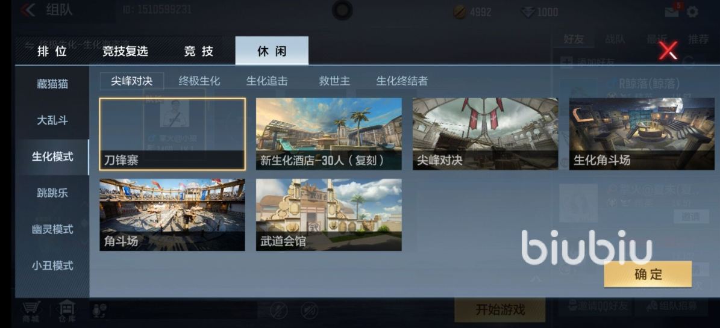The height and width of the screenshot is (328, 720).
Task: Click the back arrow next to 组队
Action: coord(28,10)
